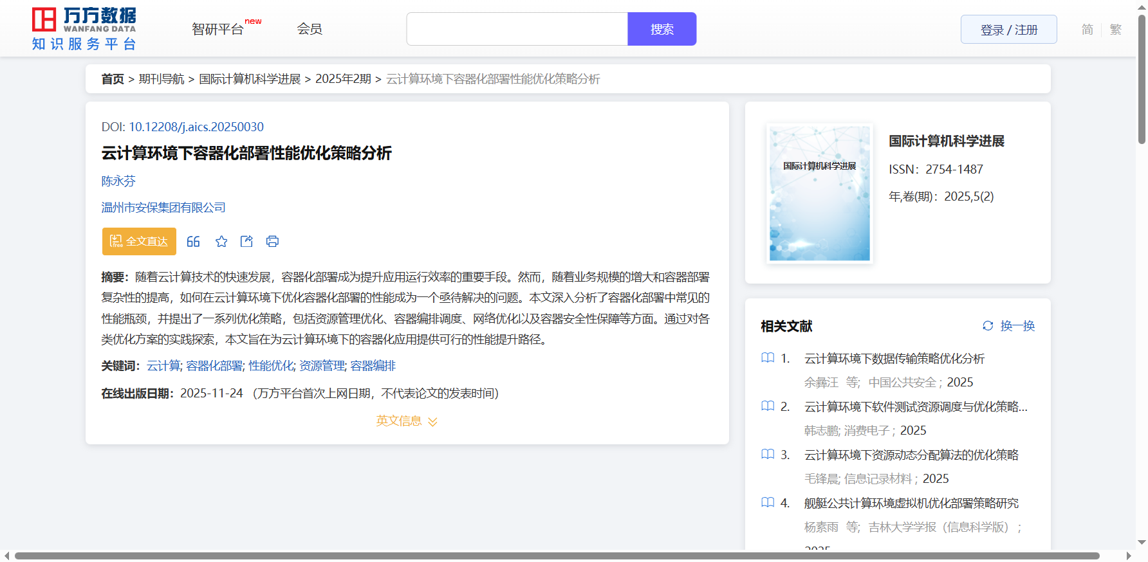Click book icon of third related article
1148x562 pixels.
tap(768, 455)
